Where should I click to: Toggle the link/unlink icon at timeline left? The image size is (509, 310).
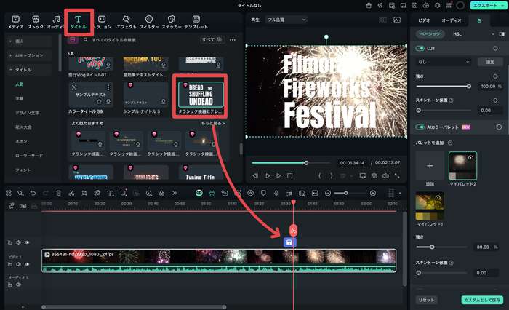pyautogui.click(x=12, y=206)
